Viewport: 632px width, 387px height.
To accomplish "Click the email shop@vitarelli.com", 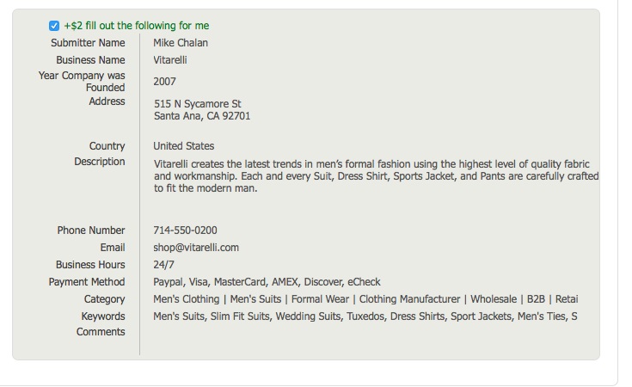I will [x=196, y=248].
